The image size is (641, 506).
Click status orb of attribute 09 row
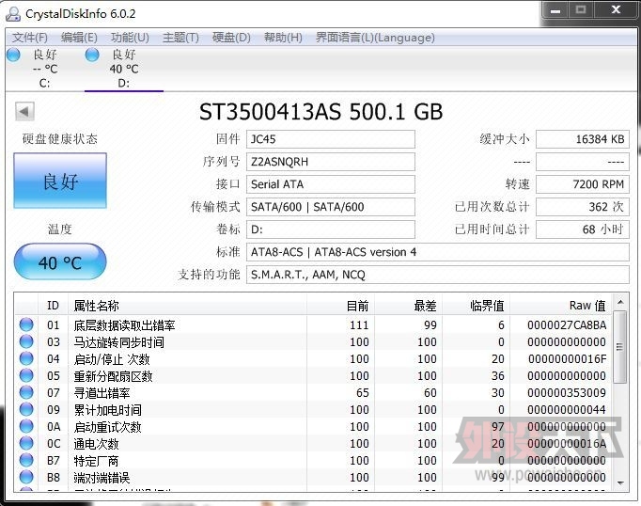coord(26,409)
